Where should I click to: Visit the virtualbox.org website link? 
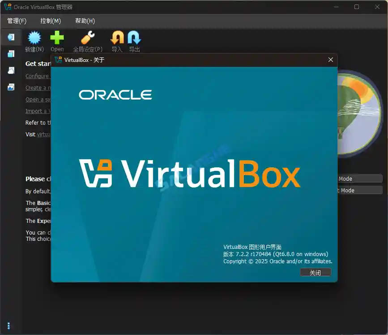click(43, 134)
